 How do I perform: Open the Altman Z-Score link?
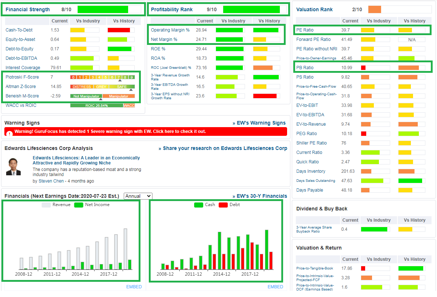pyautogui.click(x=21, y=87)
